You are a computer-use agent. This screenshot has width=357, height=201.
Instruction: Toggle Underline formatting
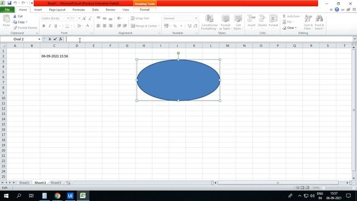click(56, 26)
